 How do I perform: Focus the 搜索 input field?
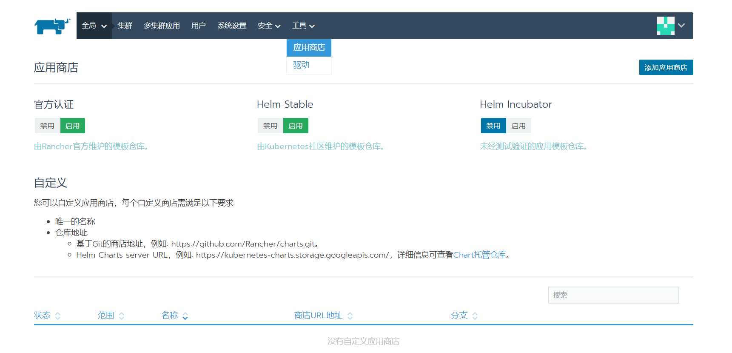tap(613, 295)
